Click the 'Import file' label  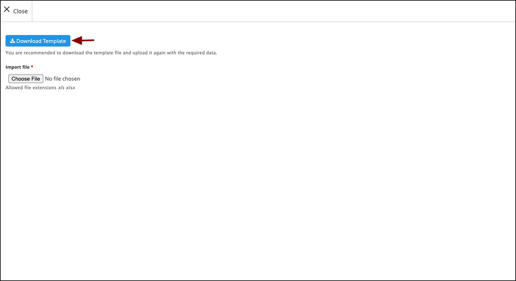tap(17, 67)
